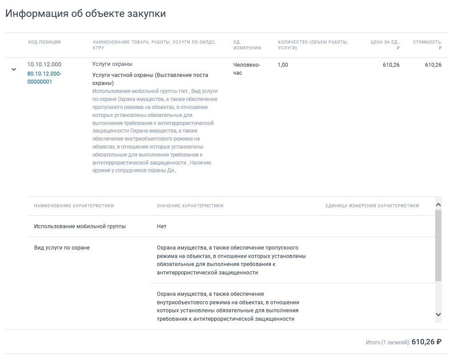The height and width of the screenshot is (359, 461).
Task: Click the 'Количество (объем работы, услуги)' column header
Action: click(x=313, y=45)
